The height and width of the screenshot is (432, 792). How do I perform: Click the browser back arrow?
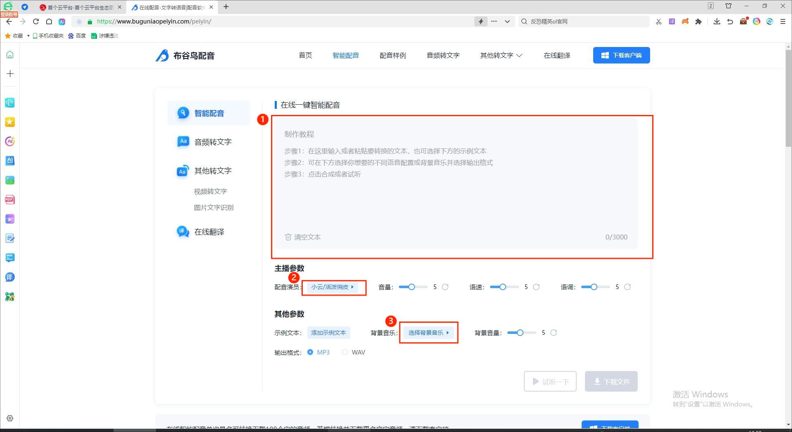point(9,21)
